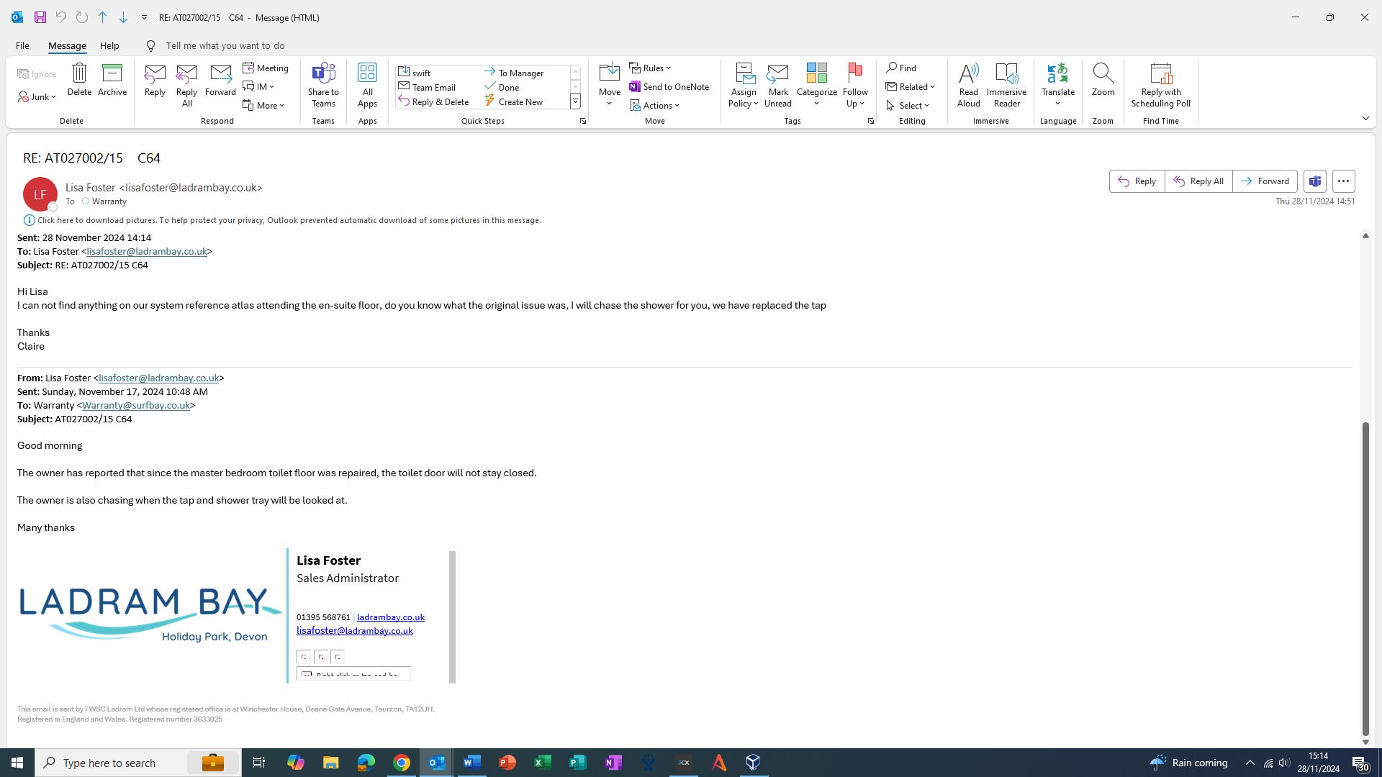Switch to the Help tab
This screenshot has height=777, width=1382.
click(x=109, y=45)
